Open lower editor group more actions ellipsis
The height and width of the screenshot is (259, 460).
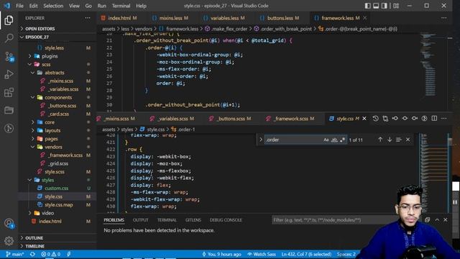pyautogui.click(x=443, y=118)
